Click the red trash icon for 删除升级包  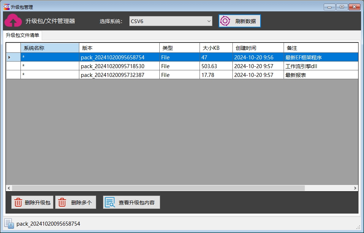tap(18, 202)
